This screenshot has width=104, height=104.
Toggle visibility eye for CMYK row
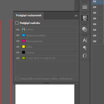point(18,30)
